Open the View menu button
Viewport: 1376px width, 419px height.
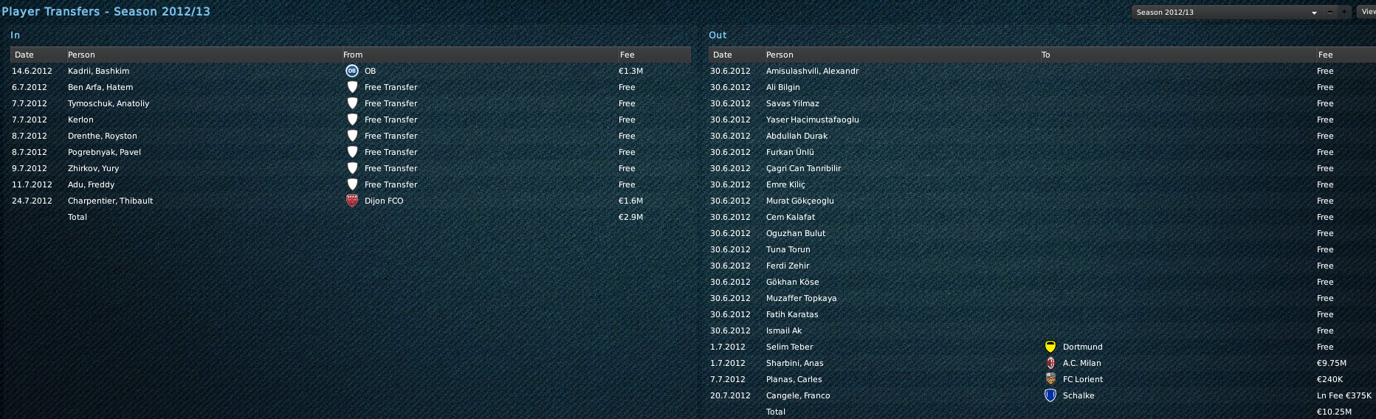[1367, 12]
